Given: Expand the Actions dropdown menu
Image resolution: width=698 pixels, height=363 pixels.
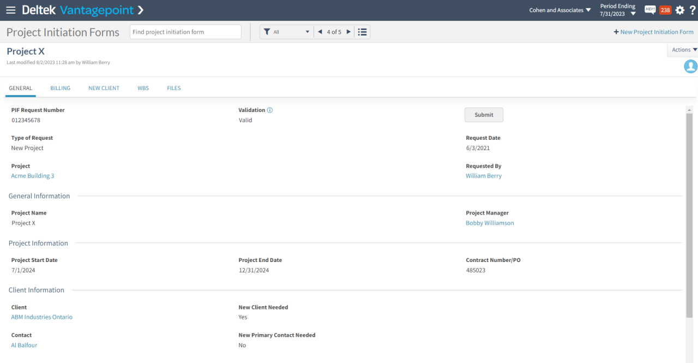Looking at the screenshot, I should pos(684,50).
